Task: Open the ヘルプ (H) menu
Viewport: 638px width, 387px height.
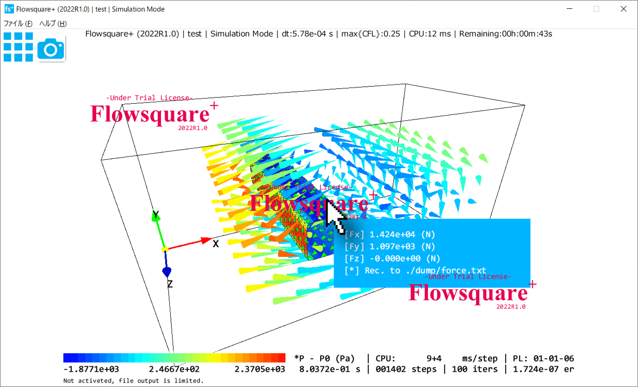Action: click(53, 23)
